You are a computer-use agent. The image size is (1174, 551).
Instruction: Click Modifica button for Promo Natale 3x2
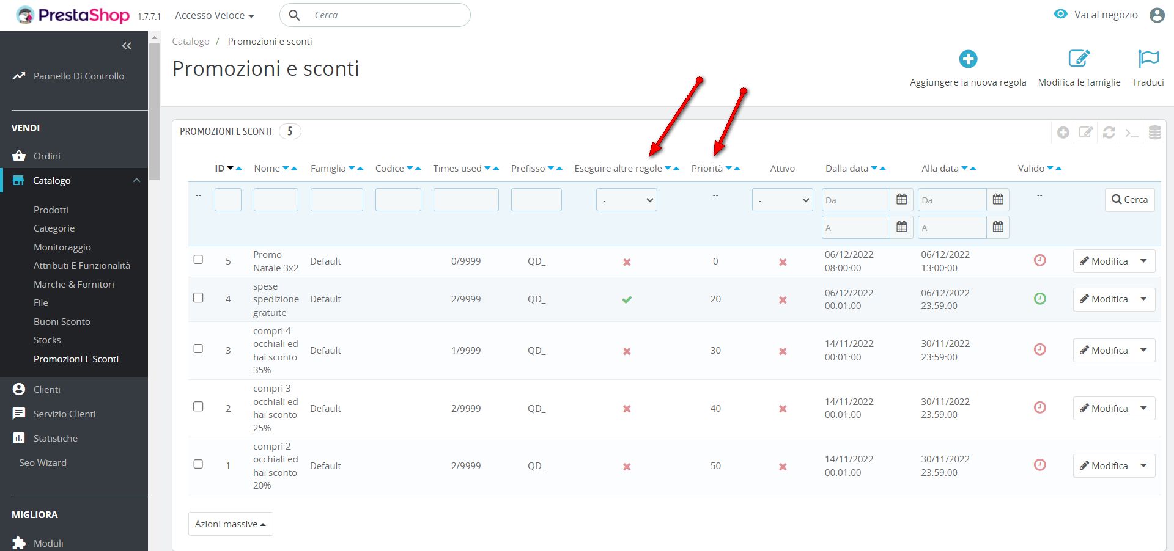pos(1103,261)
